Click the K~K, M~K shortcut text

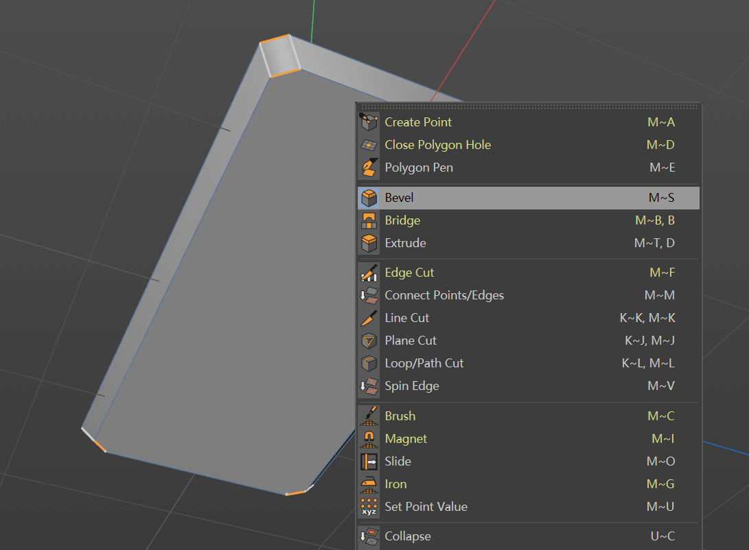(647, 318)
